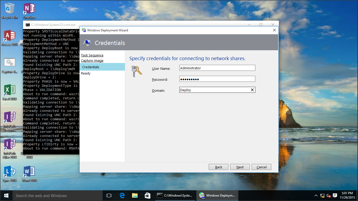The height and width of the screenshot is (201, 358).
Task: Launch Microsoft Edge from the taskbar
Action: coord(122,196)
